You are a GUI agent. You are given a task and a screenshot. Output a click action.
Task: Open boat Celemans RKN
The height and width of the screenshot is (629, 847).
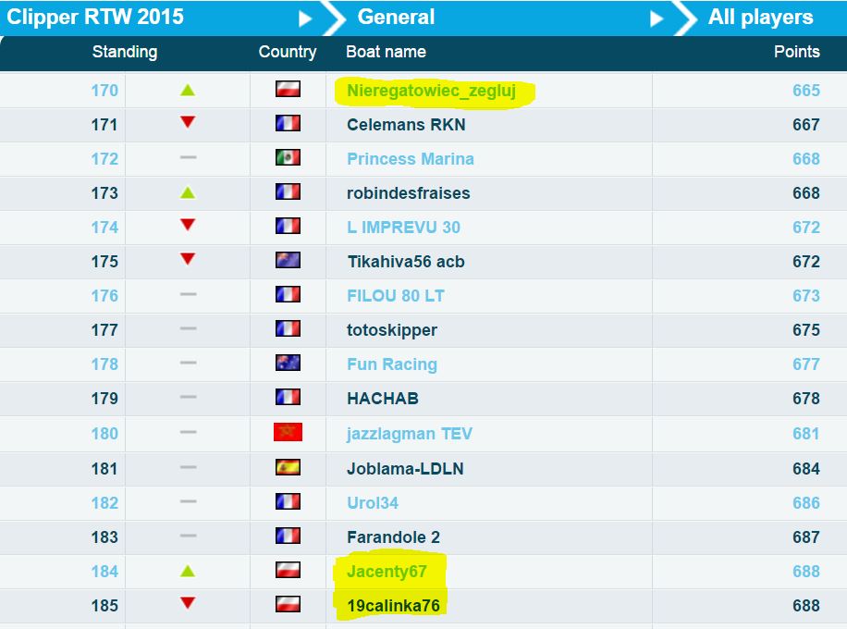406,125
